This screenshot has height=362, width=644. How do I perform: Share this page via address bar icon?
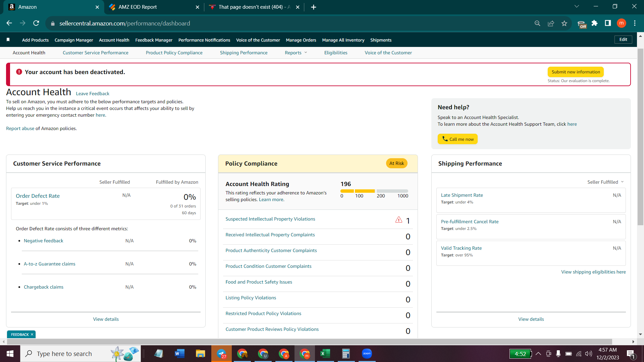click(x=551, y=23)
